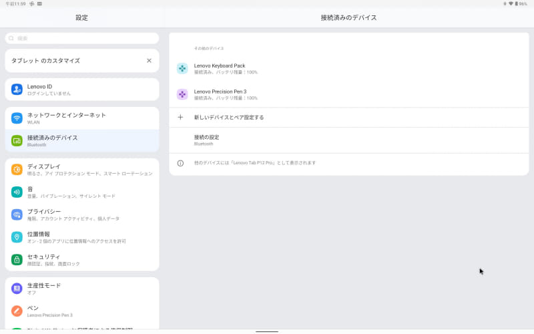Click the purple productivity mode icon
This screenshot has height=334, width=534.
(x=17, y=289)
